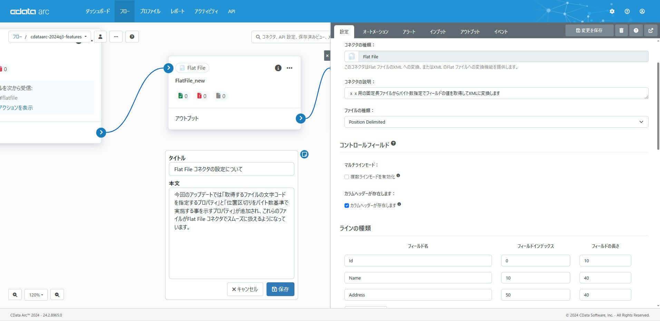Click the Id field name input
Viewport: 660px width, 321px height.
click(418, 261)
